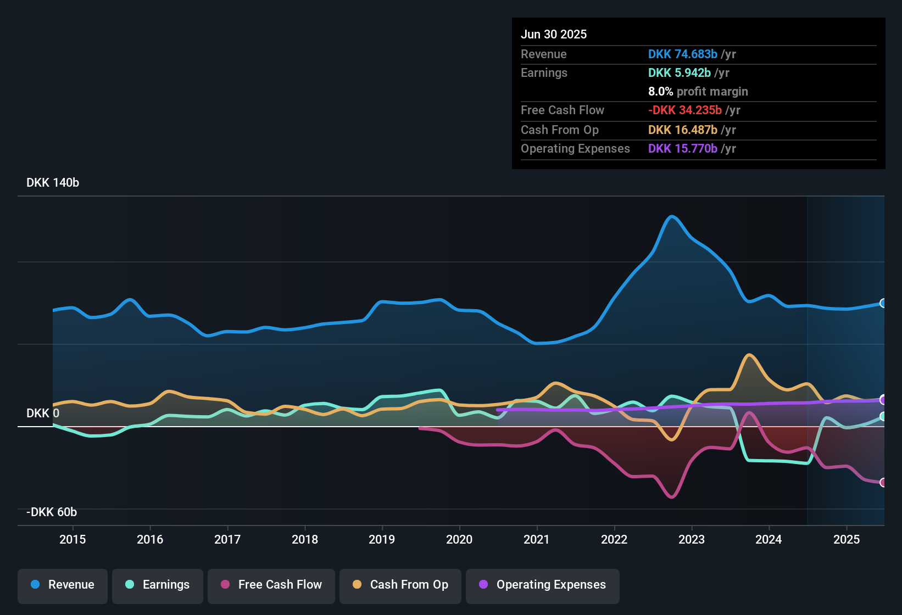Click the pink Free Cash Flow dot
902x615 pixels.
coord(225,585)
